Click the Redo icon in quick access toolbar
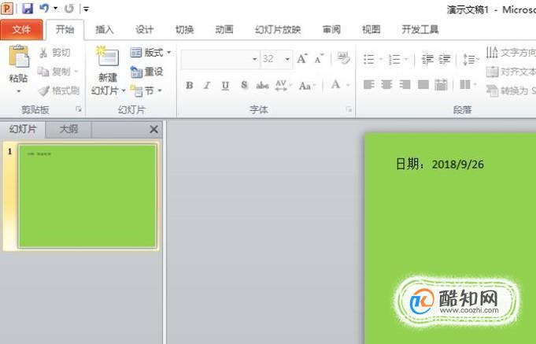The image size is (536, 344). coord(69,9)
